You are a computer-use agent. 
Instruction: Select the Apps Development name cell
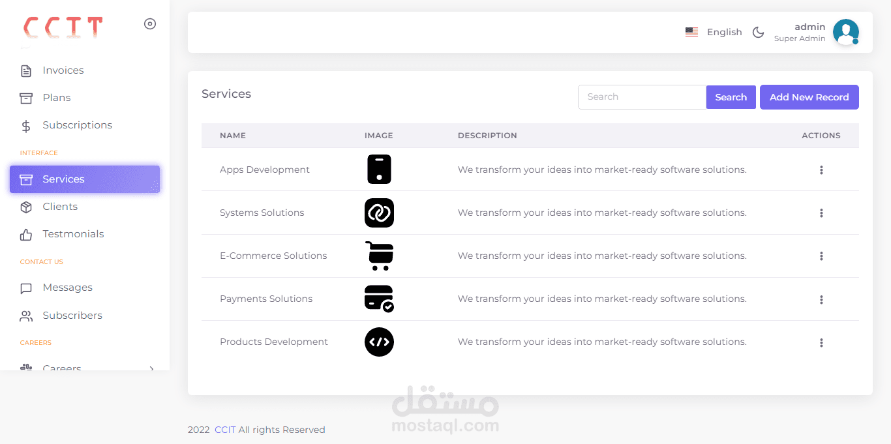(265, 170)
